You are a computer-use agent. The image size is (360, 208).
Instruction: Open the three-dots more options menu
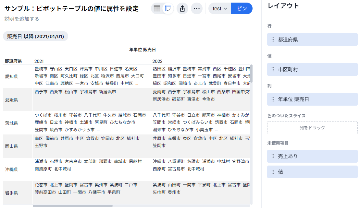(x=196, y=9)
